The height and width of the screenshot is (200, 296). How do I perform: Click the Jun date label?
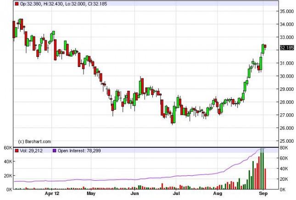(x=134, y=194)
